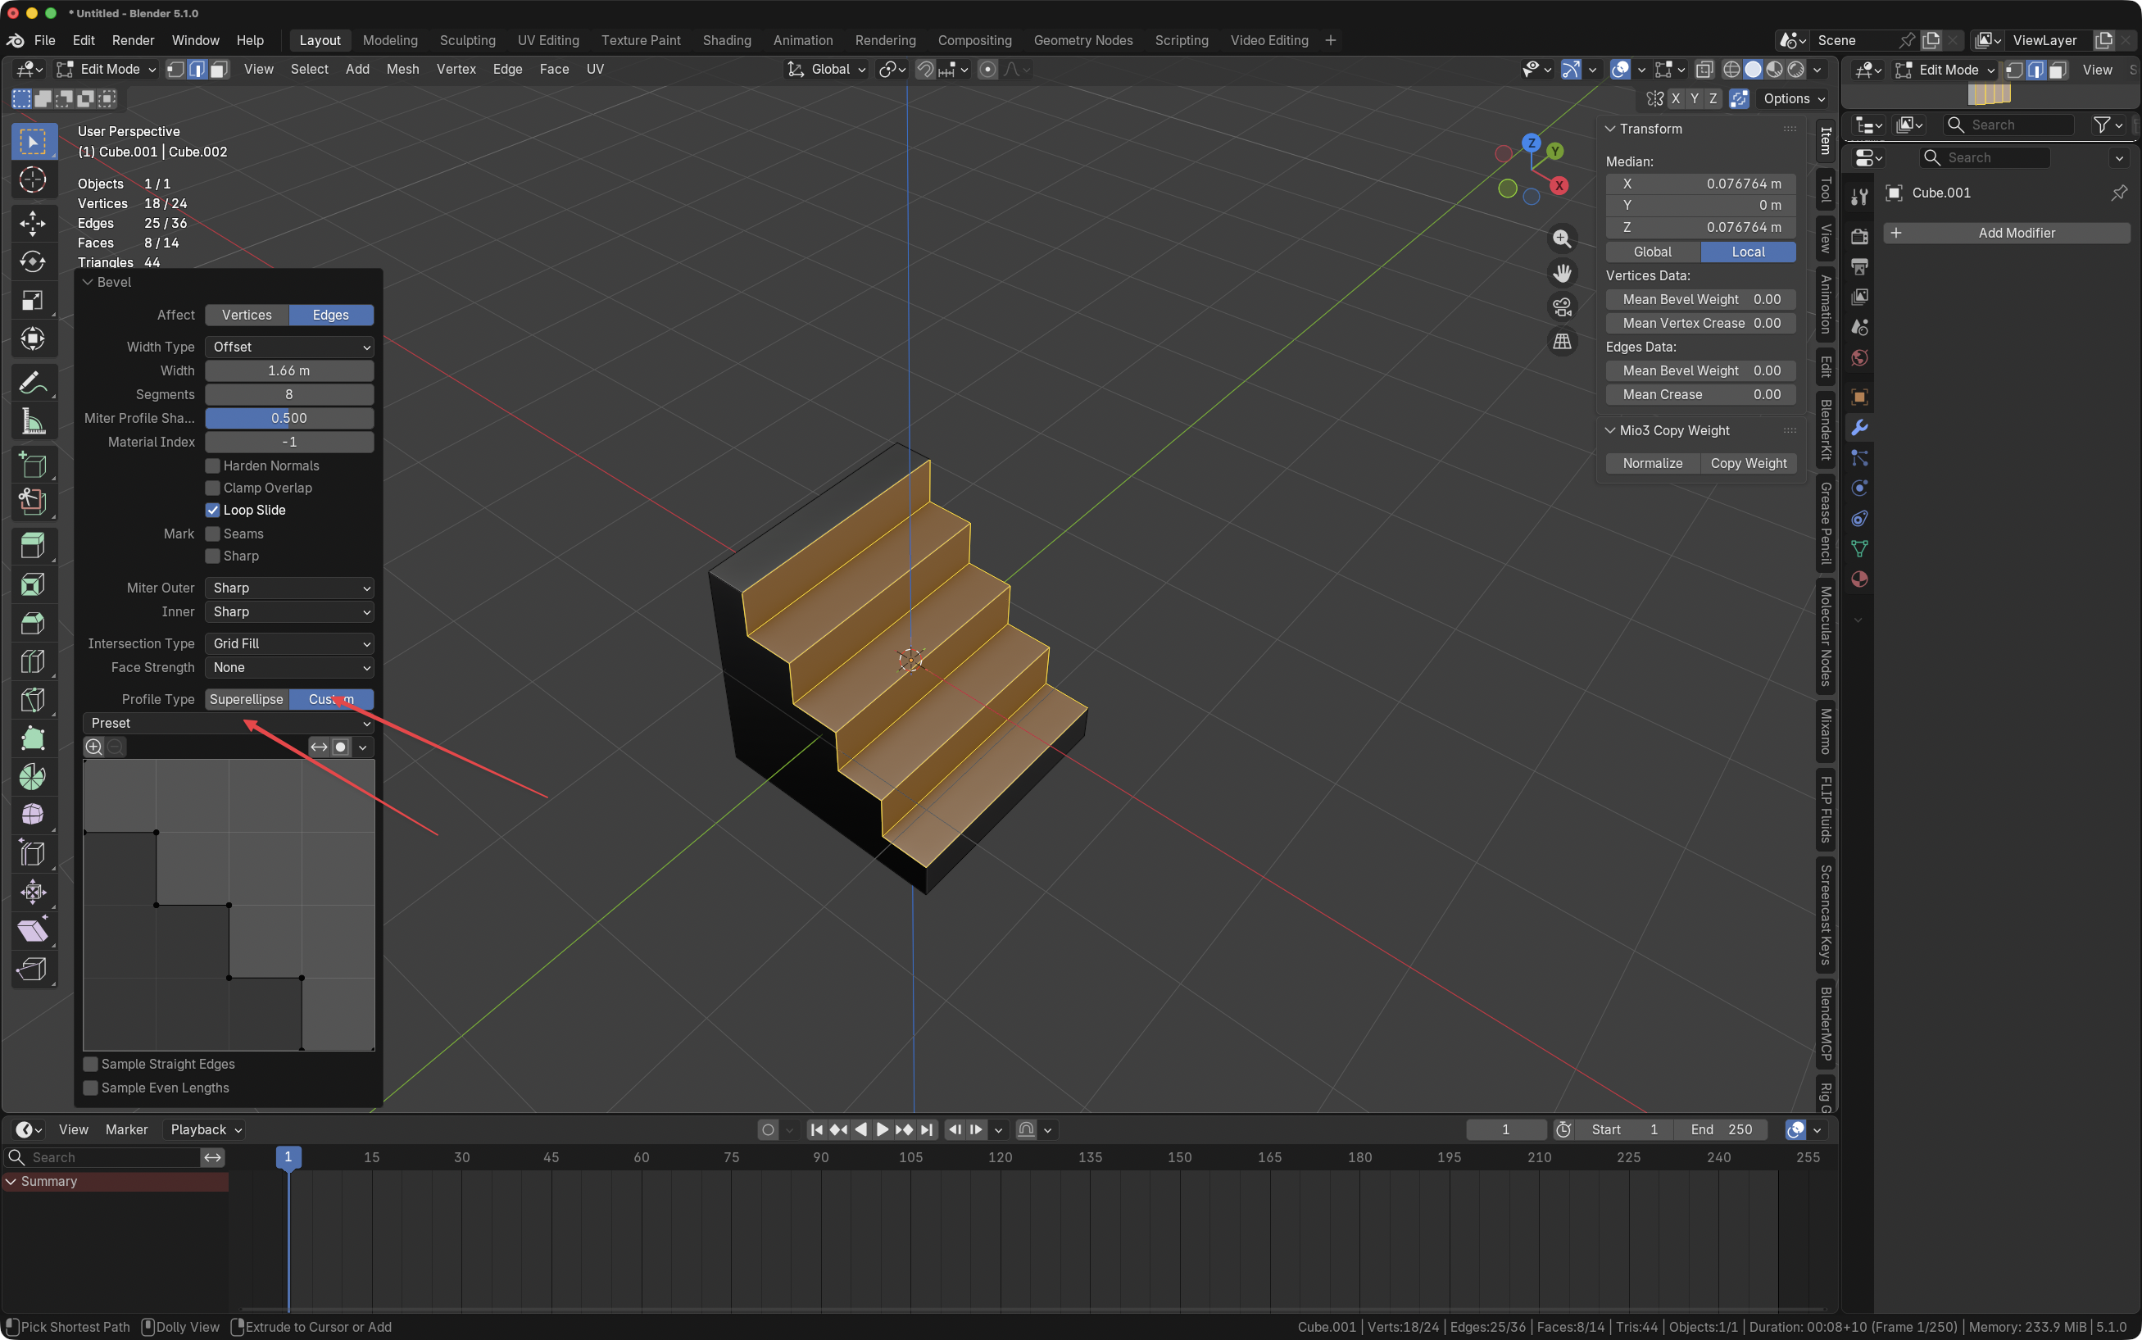Toggle the camera view icon

1562,307
